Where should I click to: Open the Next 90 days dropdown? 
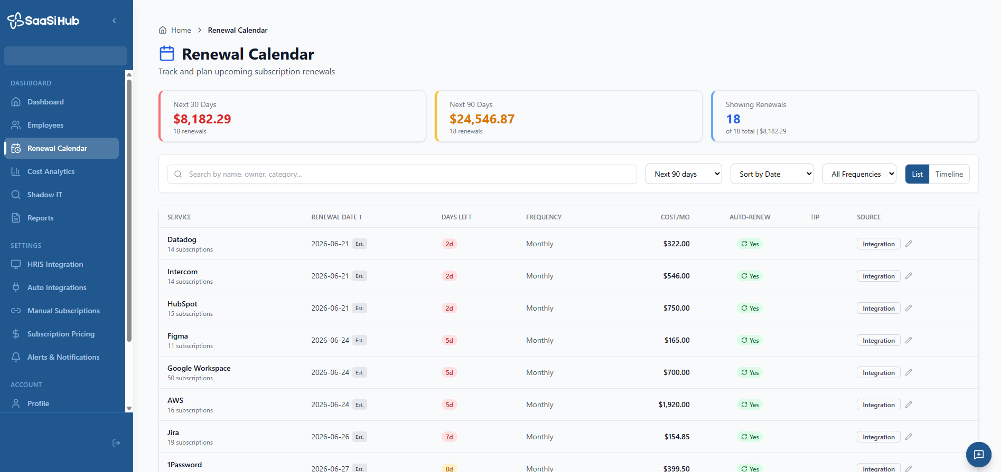pos(684,174)
